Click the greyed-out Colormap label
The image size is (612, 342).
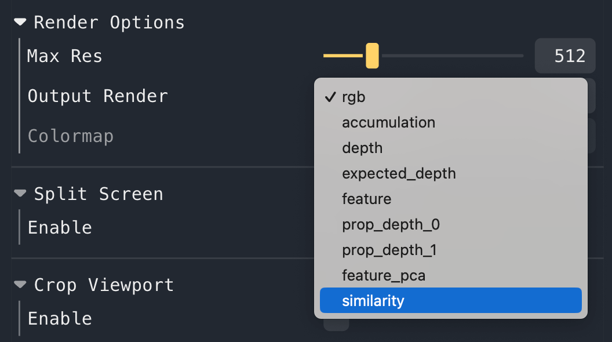point(70,136)
